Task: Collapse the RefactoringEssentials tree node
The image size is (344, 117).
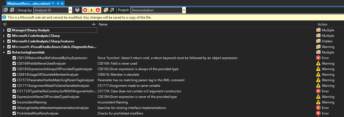Action: [x=4, y=52]
